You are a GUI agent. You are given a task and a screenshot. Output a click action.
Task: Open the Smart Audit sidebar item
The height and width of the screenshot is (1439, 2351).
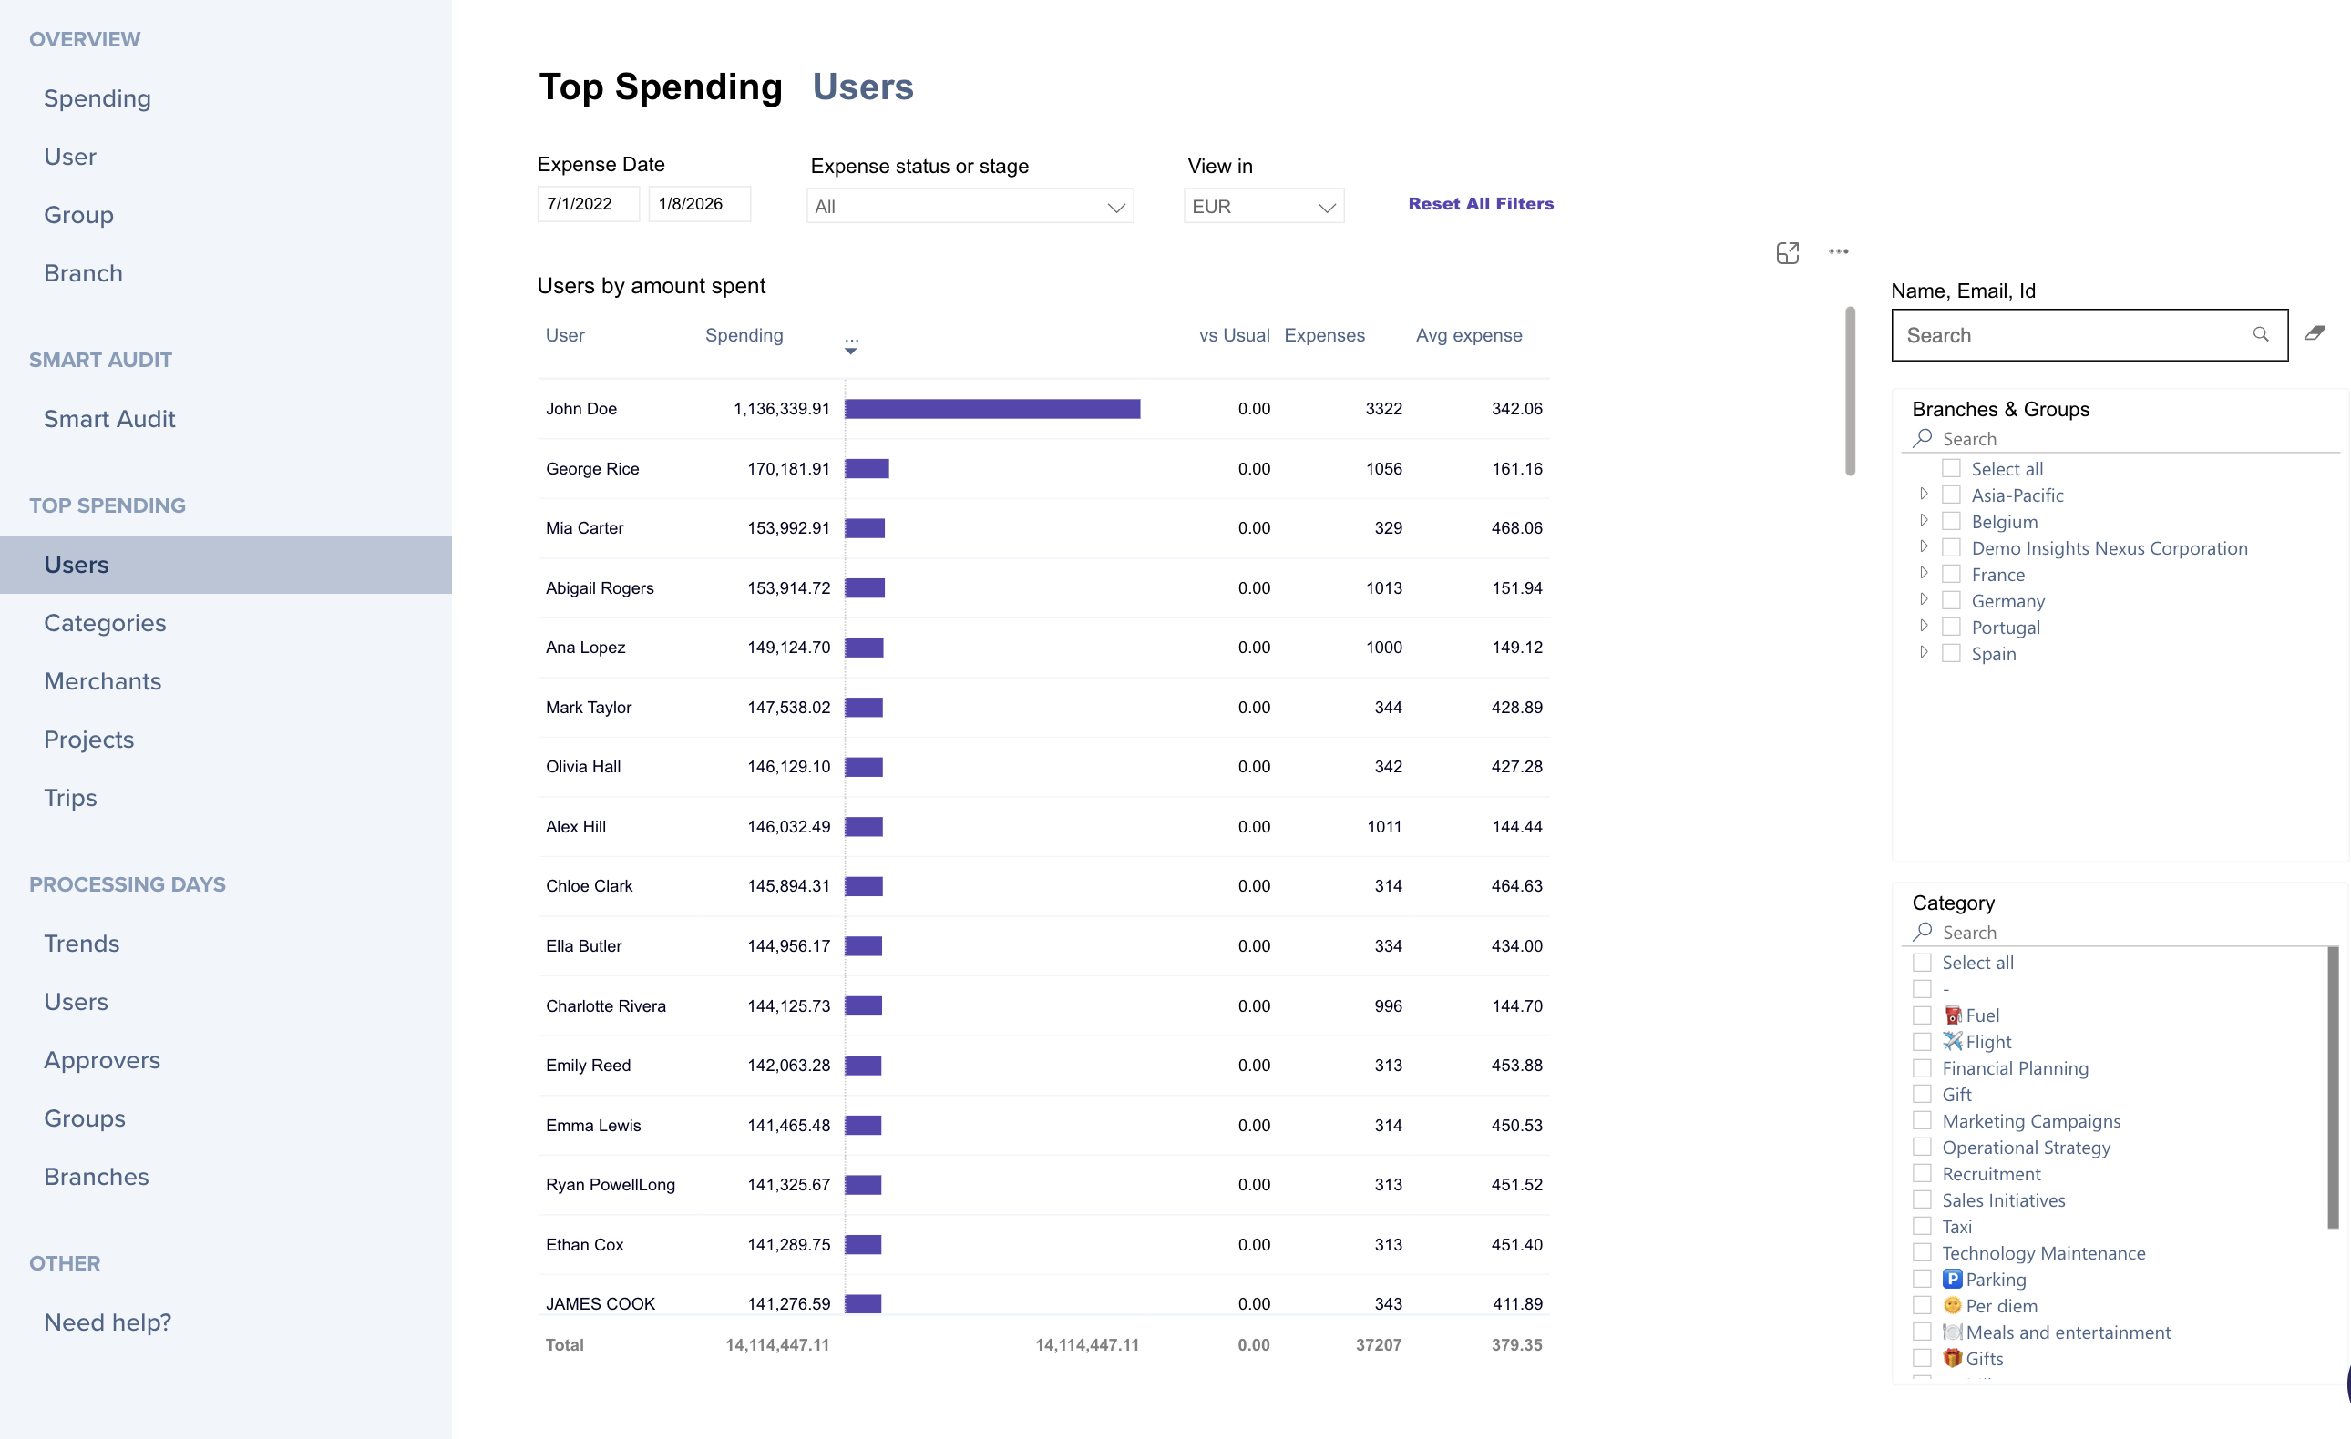[108, 419]
